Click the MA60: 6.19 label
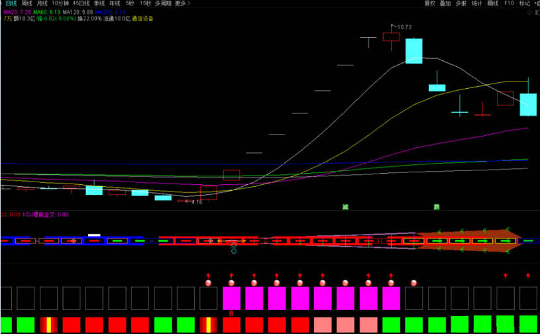Image resolution: width=540 pixels, height=334 pixels. [x=47, y=13]
